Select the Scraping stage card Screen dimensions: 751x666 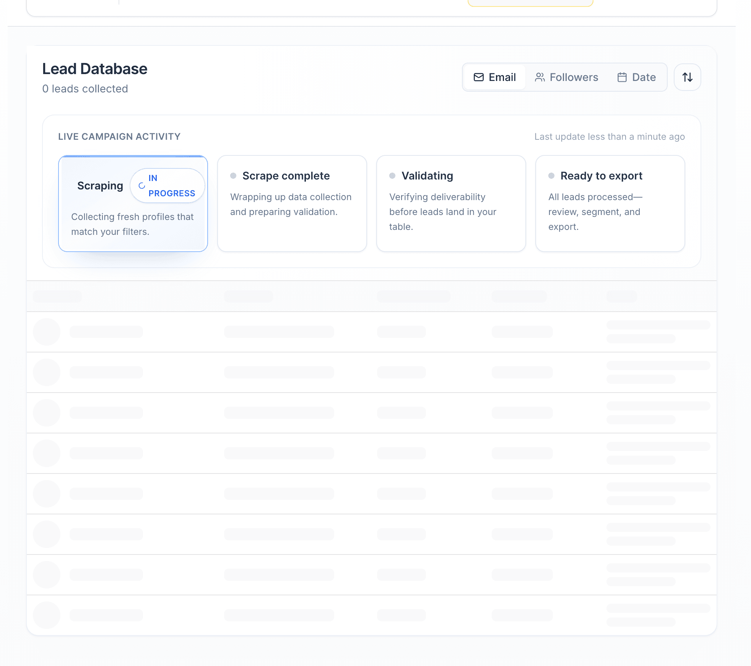[x=133, y=204]
